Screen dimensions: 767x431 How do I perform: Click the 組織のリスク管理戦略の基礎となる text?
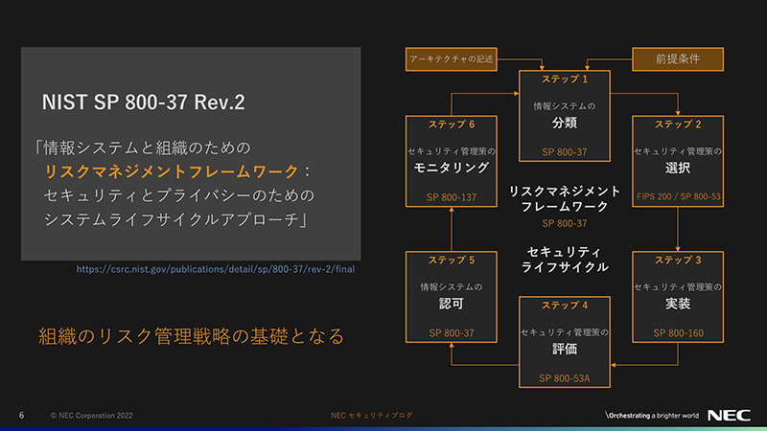click(190, 336)
